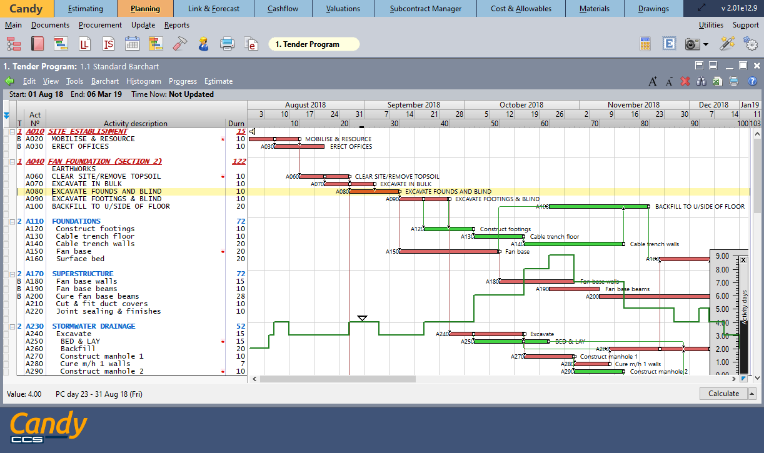Increase font size with A+ icon
Screen dimensions: 764x453
653,81
